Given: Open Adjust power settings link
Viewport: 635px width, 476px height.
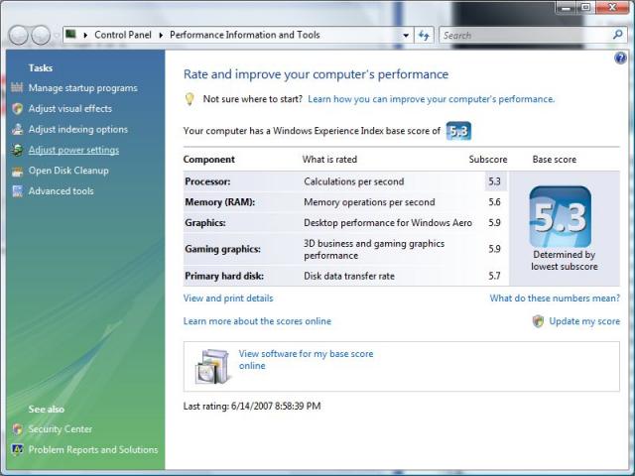Looking at the screenshot, I should 73,150.
